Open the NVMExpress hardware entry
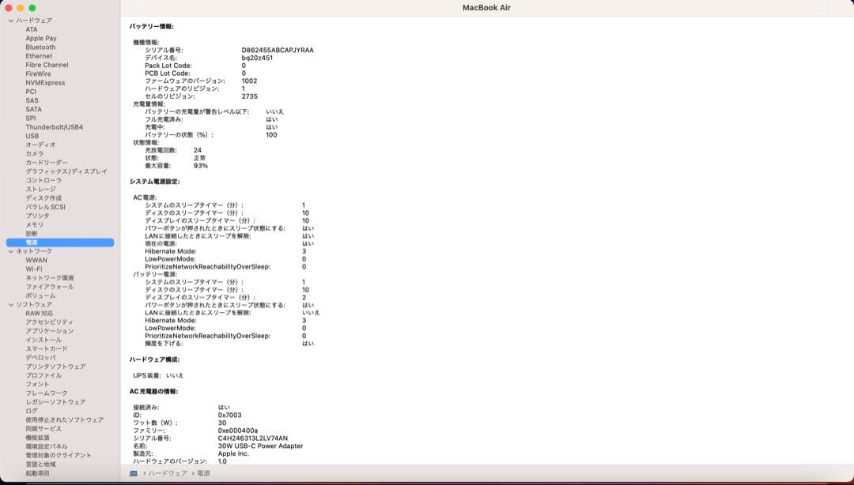 tap(45, 83)
